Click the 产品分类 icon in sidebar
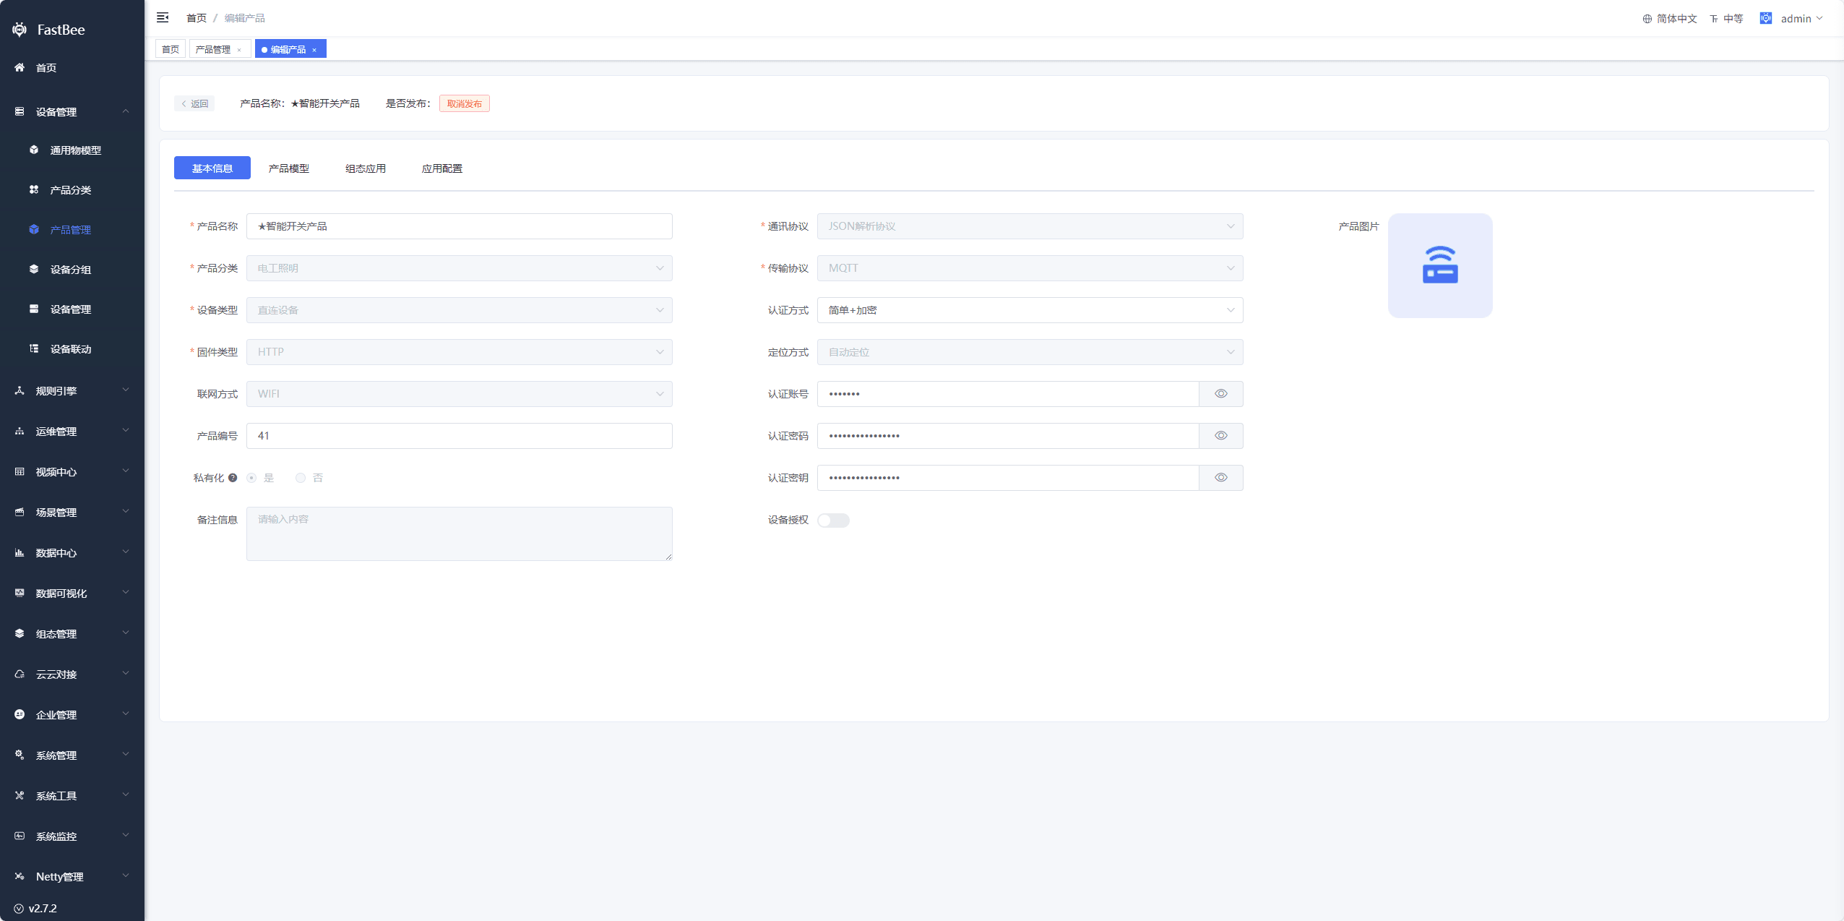The width and height of the screenshot is (1844, 921). point(34,189)
